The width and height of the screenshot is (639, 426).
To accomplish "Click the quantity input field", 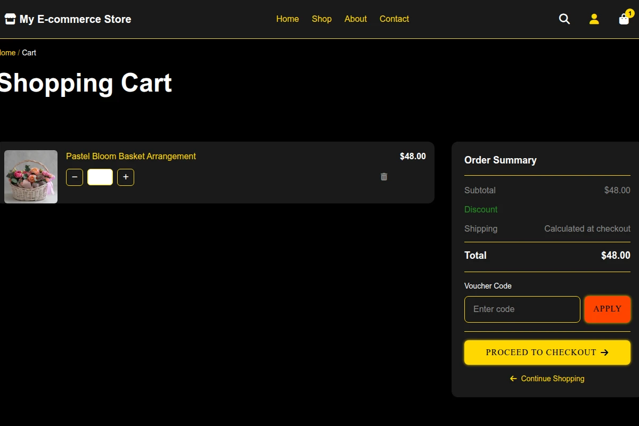I will tap(100, 177).
